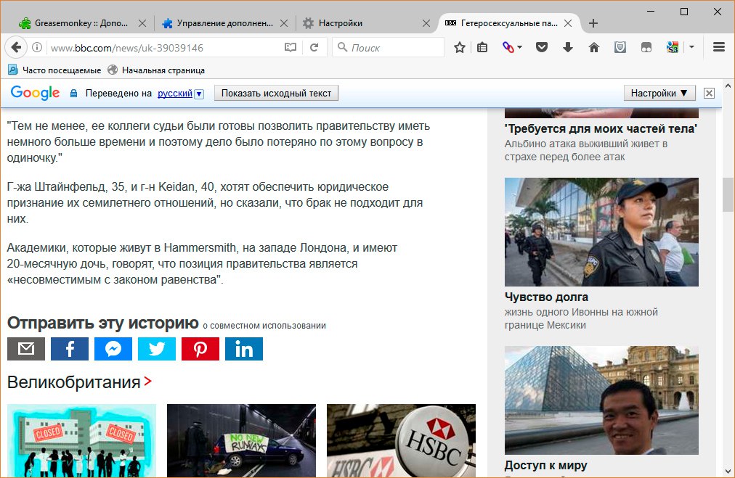This screenshot has height=478, width=735.
Task: Open the Великобритания section heading
Action: (x=73, y=382)
